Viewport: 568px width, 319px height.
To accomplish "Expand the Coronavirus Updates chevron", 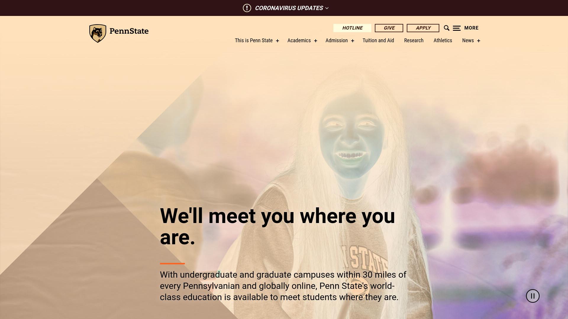I will coord(327,8).
